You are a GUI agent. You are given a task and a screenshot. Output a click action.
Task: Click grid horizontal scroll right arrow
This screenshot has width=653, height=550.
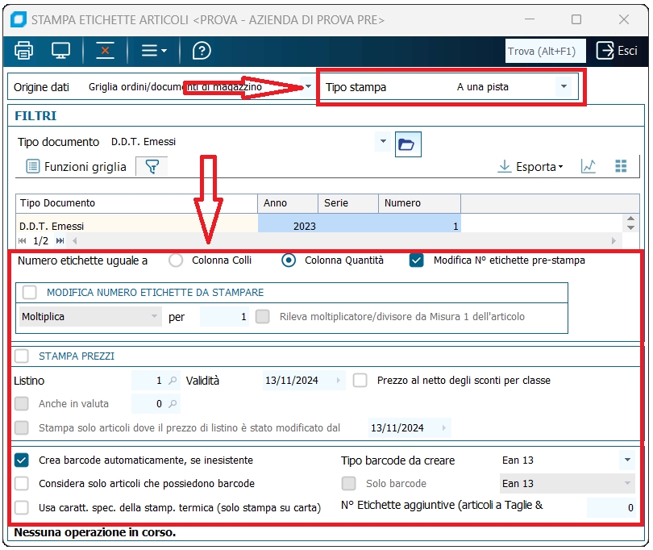tap(613, 241)
